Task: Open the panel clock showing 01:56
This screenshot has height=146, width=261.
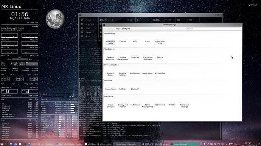Action: [x=248, y=144]
